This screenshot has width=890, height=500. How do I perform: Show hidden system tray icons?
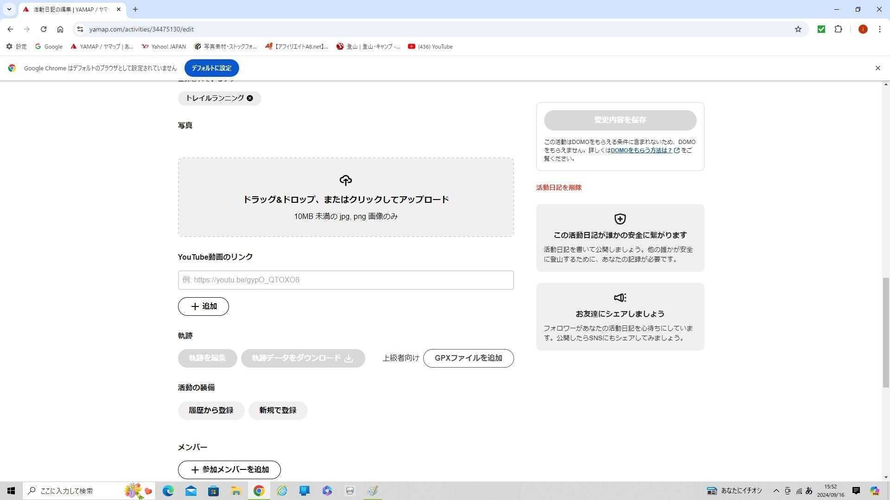776,491
